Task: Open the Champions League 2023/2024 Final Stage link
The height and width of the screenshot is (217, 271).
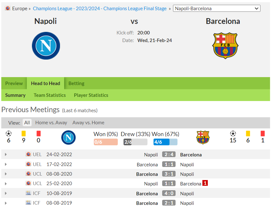Action: click(x=100, y=9)
